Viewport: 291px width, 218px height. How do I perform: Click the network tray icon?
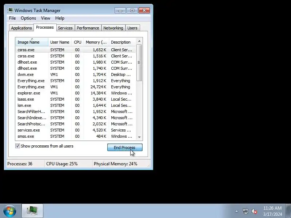[x=245, y=211]
